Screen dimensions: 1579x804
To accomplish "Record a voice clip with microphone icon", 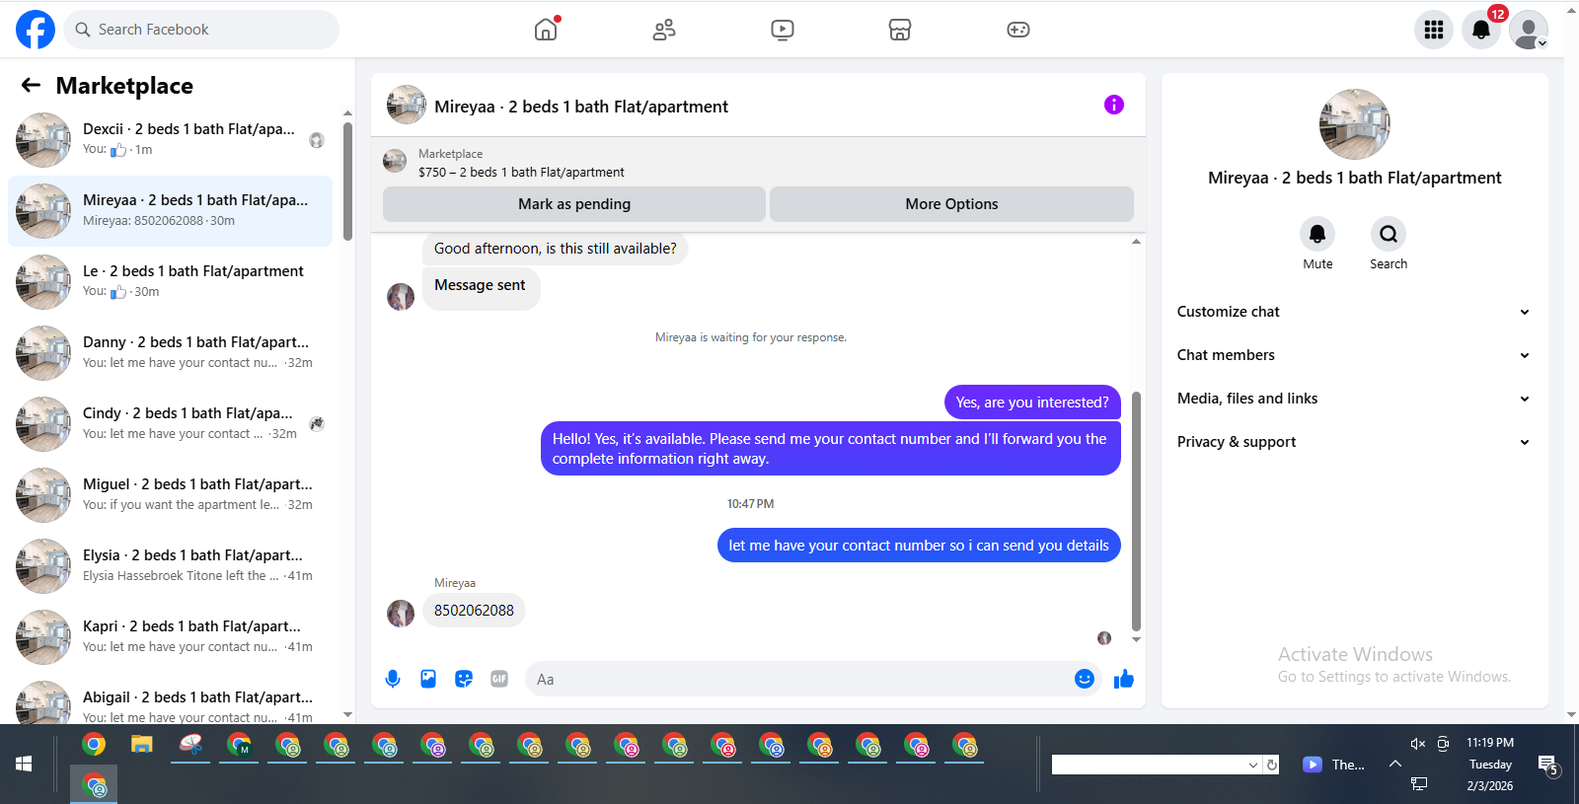I will [x=393, y=679].
